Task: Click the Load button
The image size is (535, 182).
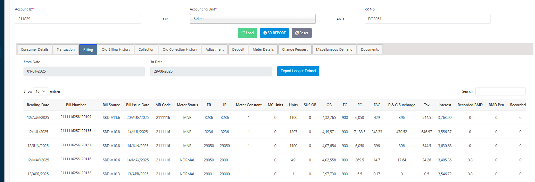Action: (247, 33)
